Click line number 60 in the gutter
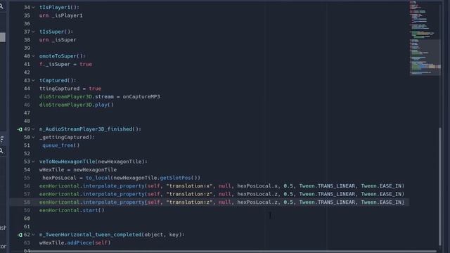This screenshot has height=253, width=450. 27,219
